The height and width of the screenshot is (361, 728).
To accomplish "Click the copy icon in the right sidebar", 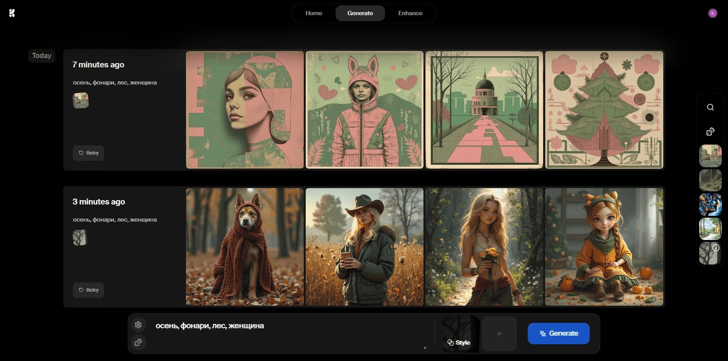I will [x=710, y=132].
